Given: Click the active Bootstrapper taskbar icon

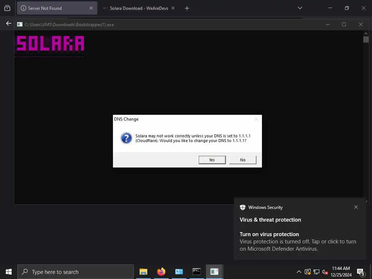Looking at the screenshot, I should point(214,272).
